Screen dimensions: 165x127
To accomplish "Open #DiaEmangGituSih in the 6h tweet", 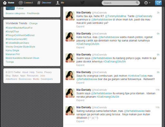I will pos(88,44).
